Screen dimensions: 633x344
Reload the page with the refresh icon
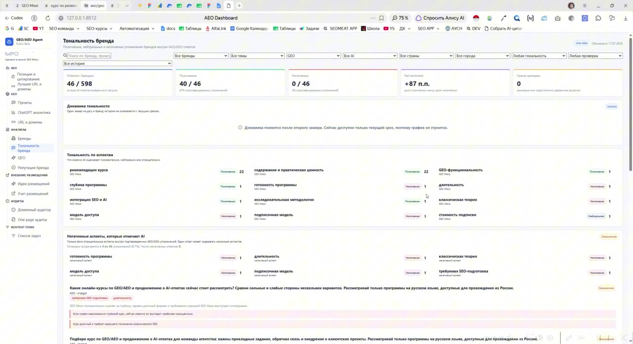point(47,18)
